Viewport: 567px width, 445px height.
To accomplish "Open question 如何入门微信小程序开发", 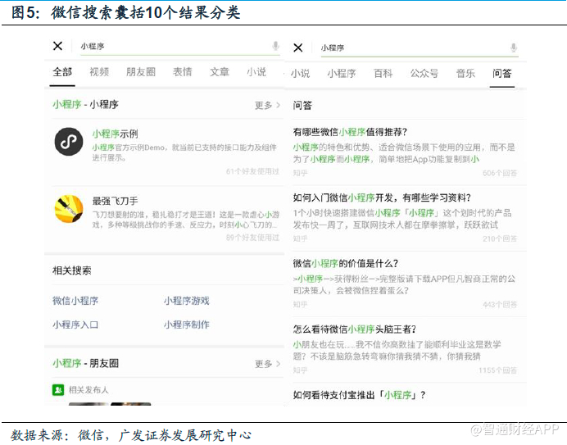I will 382,198.
